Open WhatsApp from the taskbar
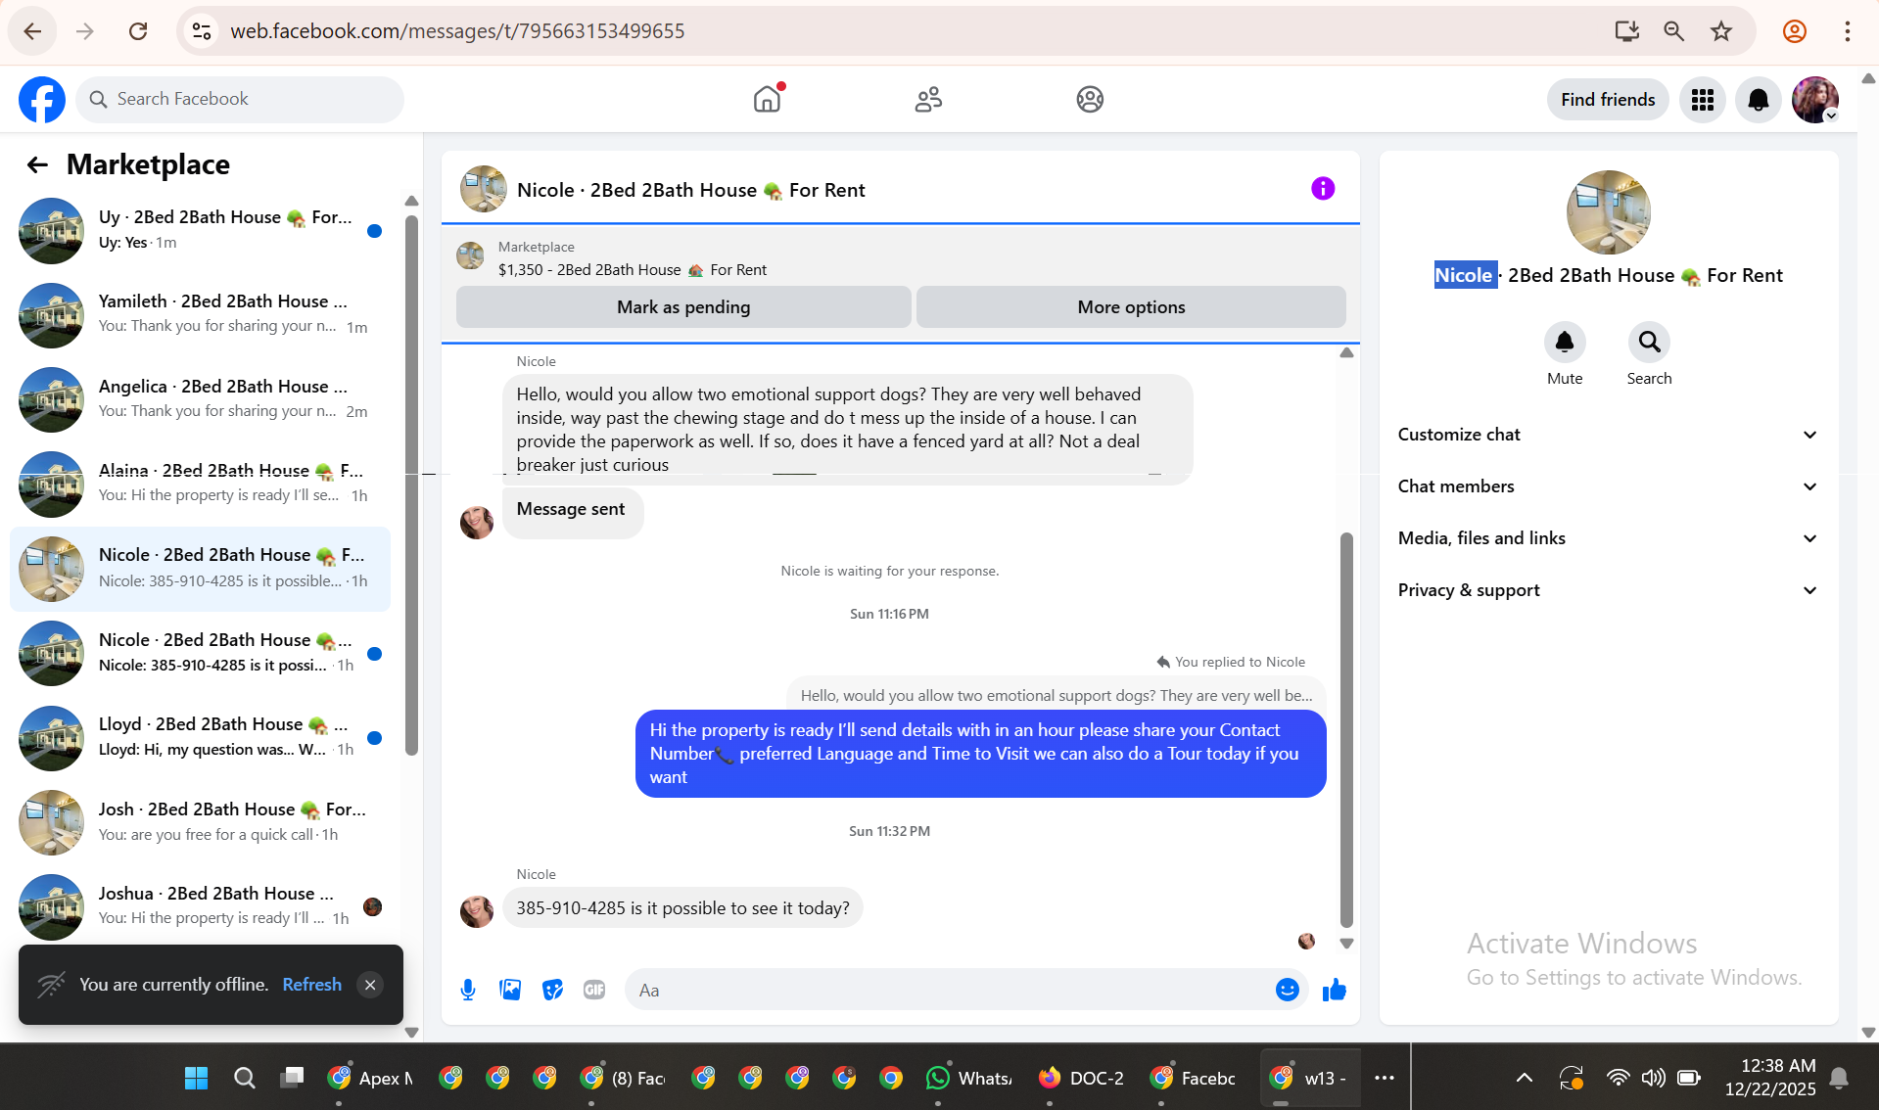1879x1110 pixels. (968, 1078)
